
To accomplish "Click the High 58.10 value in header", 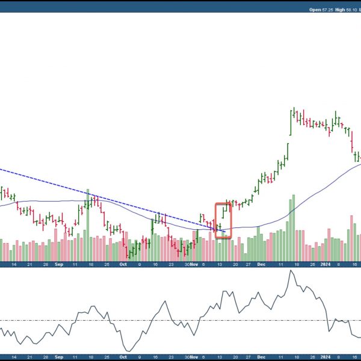I will coord(346,10).
